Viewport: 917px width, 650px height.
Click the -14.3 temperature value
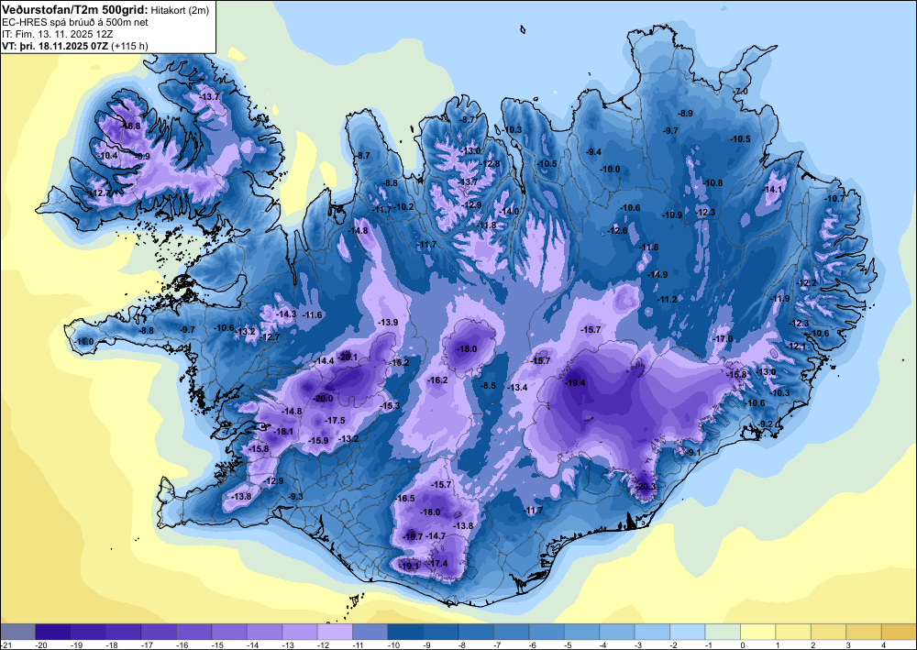click(286, 314)
